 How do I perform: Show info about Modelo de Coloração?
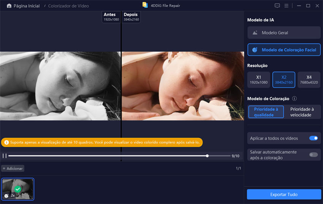pos(294,98)
